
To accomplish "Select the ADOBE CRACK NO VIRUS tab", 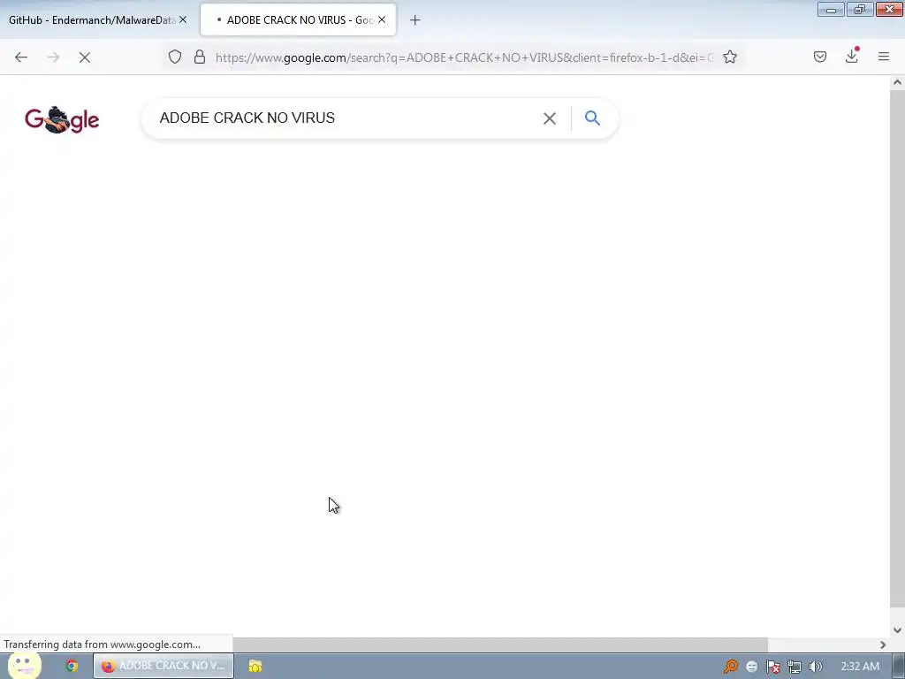I will coord(299,19).
